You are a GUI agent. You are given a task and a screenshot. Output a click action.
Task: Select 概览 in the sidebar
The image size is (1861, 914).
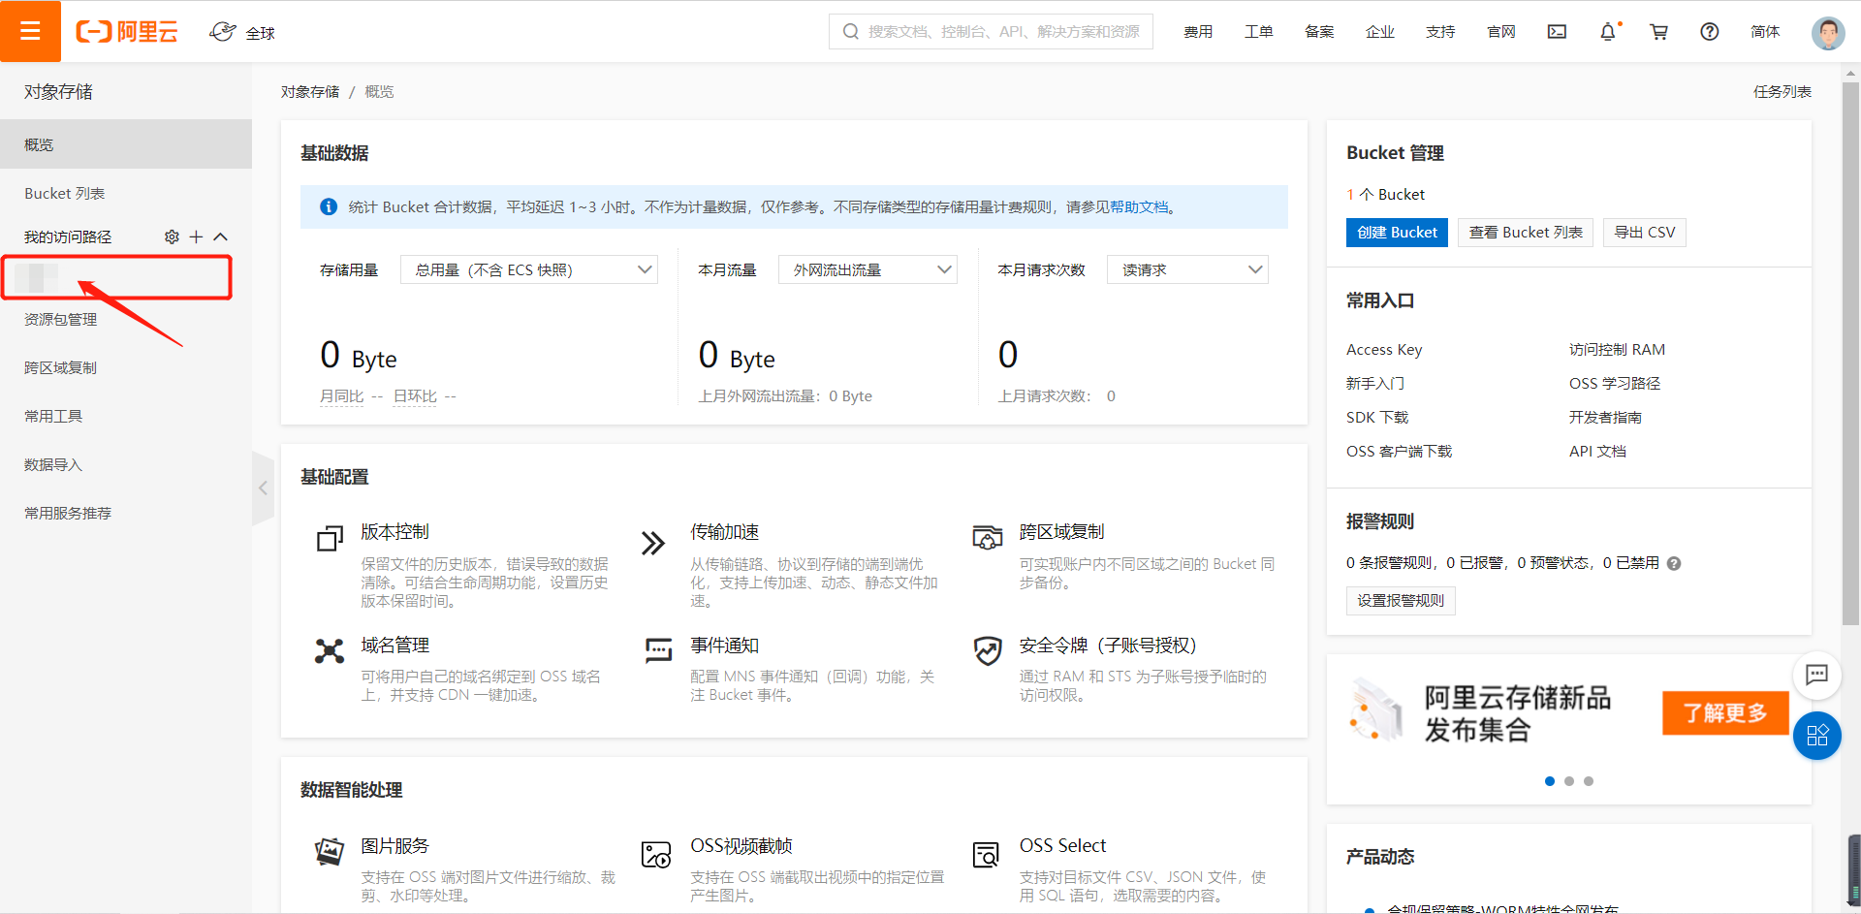126,144
